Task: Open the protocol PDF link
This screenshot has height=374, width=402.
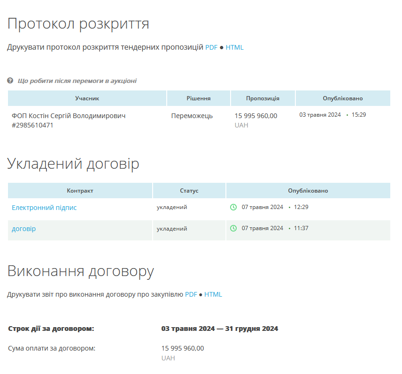Action: (x=211, y=47)
